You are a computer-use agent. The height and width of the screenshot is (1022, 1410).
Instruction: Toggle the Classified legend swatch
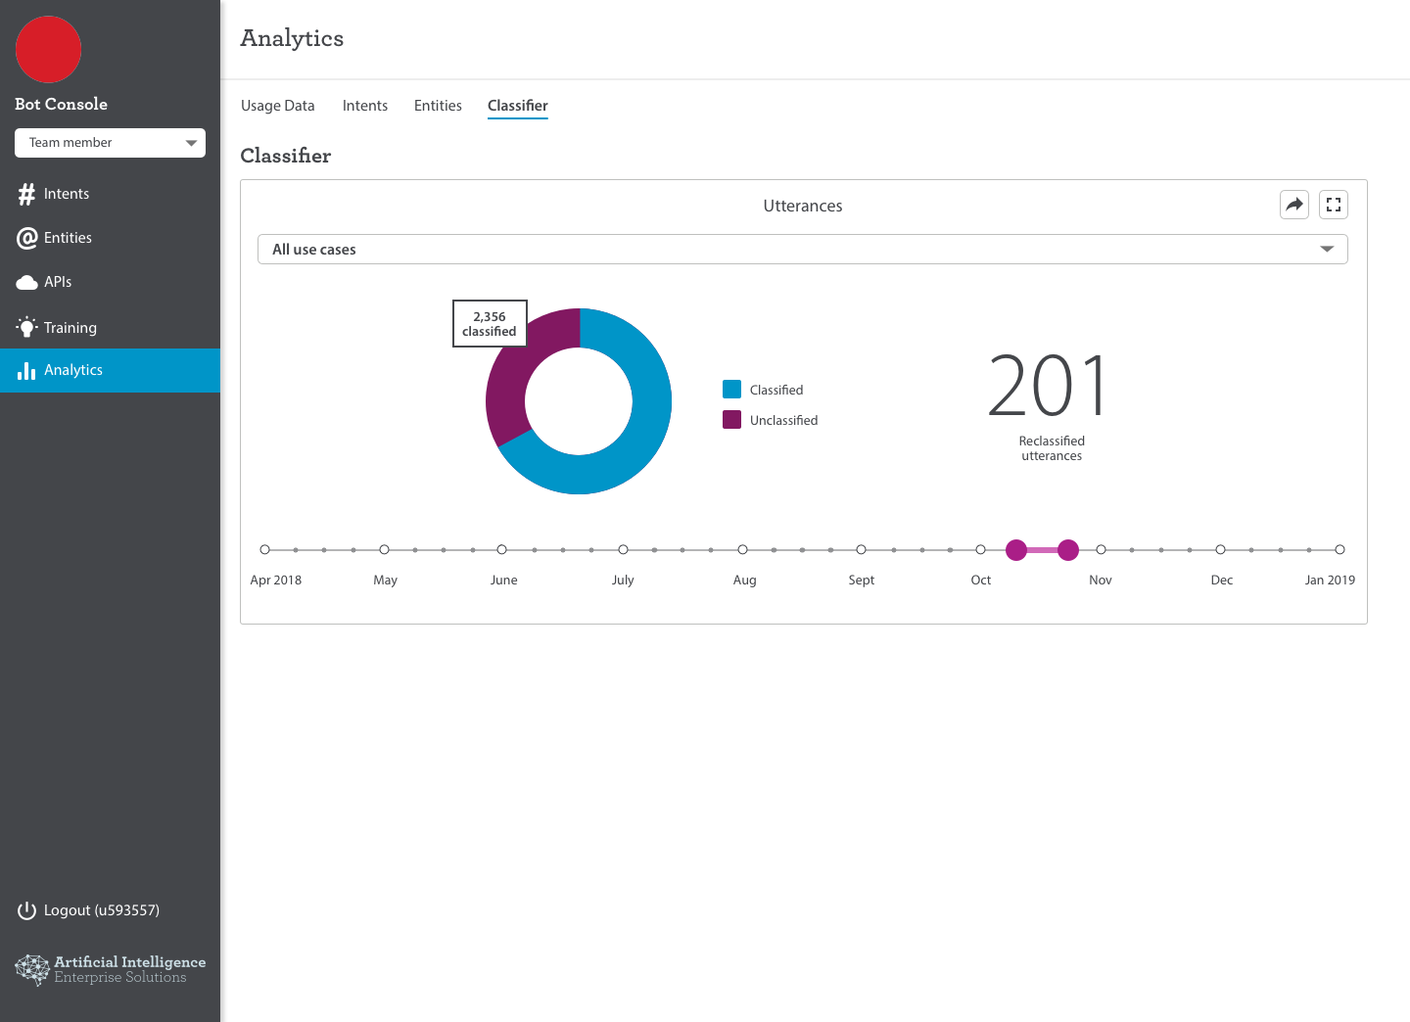pyautogui.click(x=731, y=390)
